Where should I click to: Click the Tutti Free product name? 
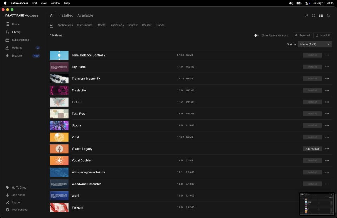coord(78,114)
